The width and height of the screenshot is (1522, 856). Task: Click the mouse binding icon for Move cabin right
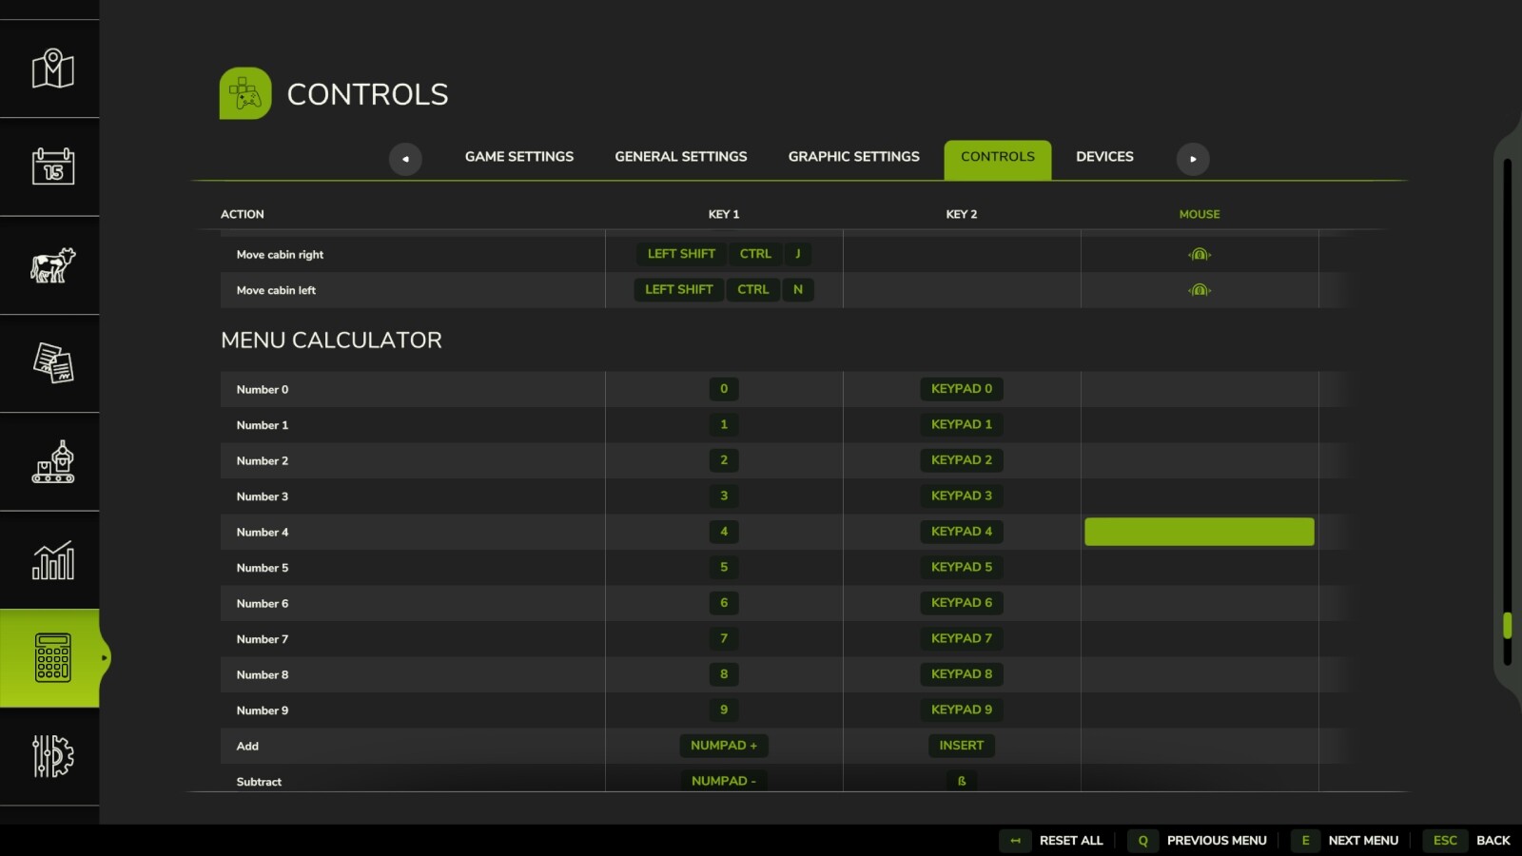point(1198,254)
